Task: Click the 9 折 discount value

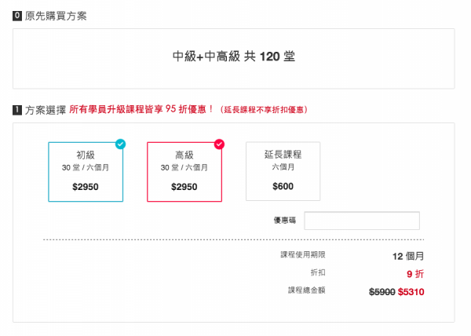Action: (415, 273)
